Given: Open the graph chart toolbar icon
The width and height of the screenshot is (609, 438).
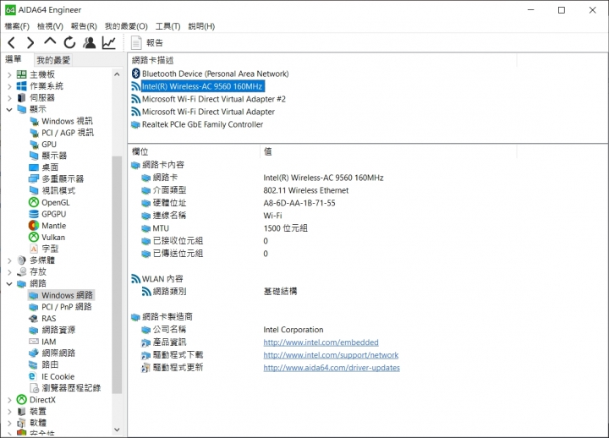Looking at the screenshot, I should point(109,43).
